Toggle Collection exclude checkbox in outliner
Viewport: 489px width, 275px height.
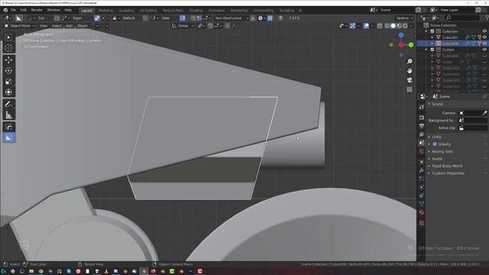pos(432,31)
